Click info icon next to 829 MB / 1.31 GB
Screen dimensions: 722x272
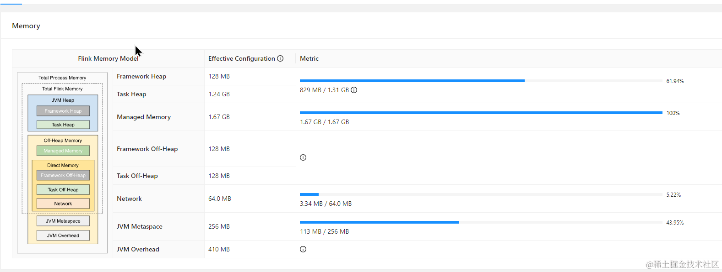pos(354,90)
